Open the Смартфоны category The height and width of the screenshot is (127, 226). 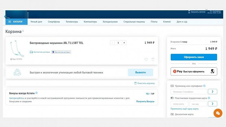pos(54,22)
